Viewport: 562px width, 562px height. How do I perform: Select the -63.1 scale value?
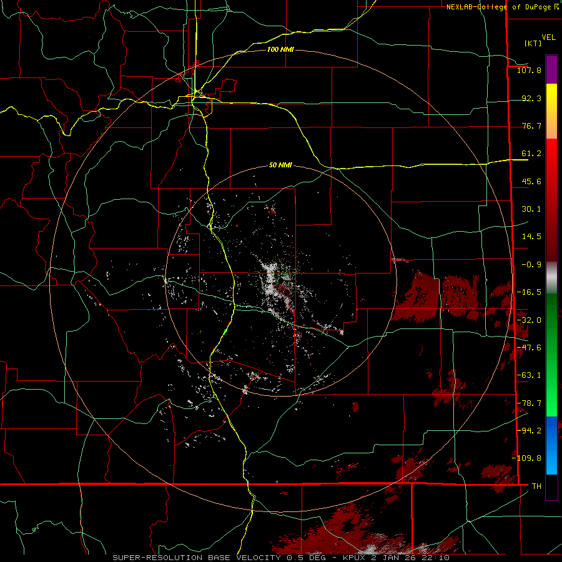[529, 375]
